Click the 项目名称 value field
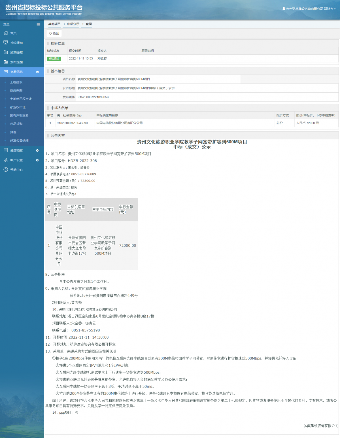 pos(158,79)
